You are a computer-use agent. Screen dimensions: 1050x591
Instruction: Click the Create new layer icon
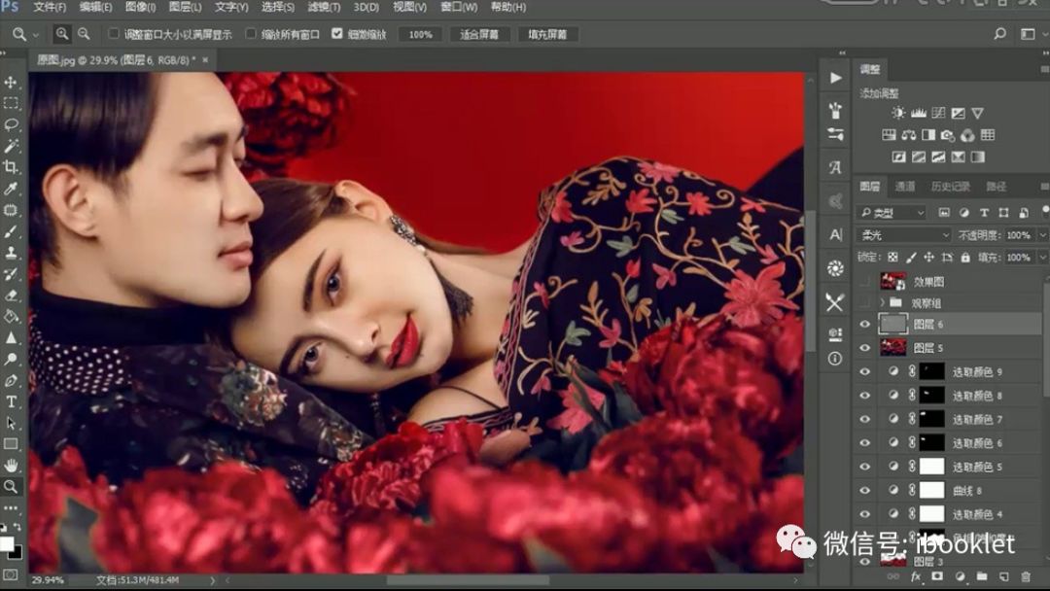(x=1003, y=575)
